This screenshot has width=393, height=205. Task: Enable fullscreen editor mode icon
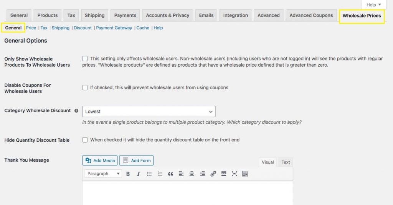pyautogui.click(x=234, y=174)
